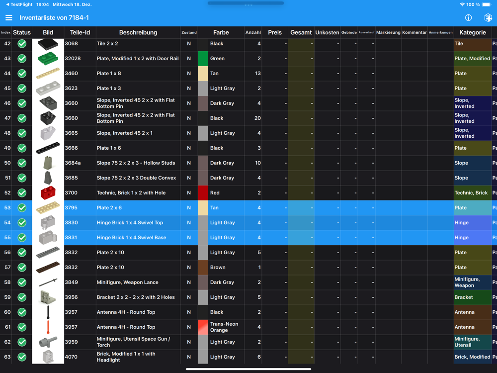Open image of red Technic Brick 1 x 2
497x373 pixels.
[48, 193]
